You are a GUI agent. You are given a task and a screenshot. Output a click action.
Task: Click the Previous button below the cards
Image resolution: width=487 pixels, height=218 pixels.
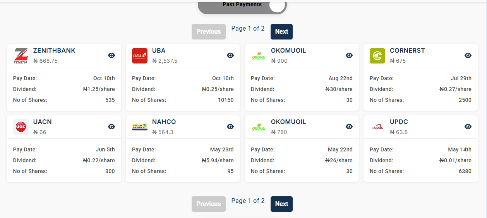208,204
